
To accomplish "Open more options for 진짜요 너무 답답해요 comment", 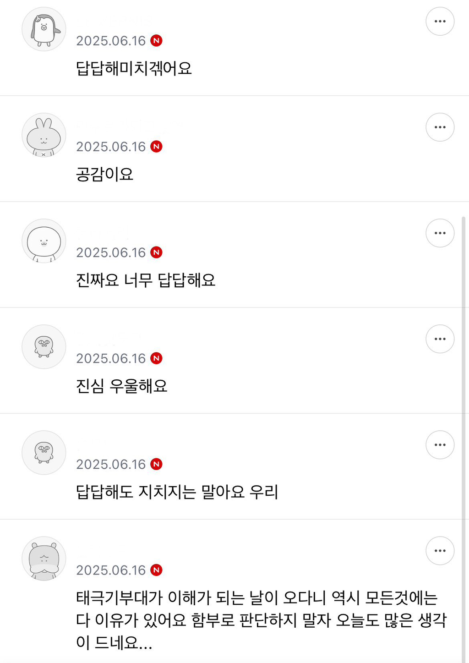I will coord(440,233).
